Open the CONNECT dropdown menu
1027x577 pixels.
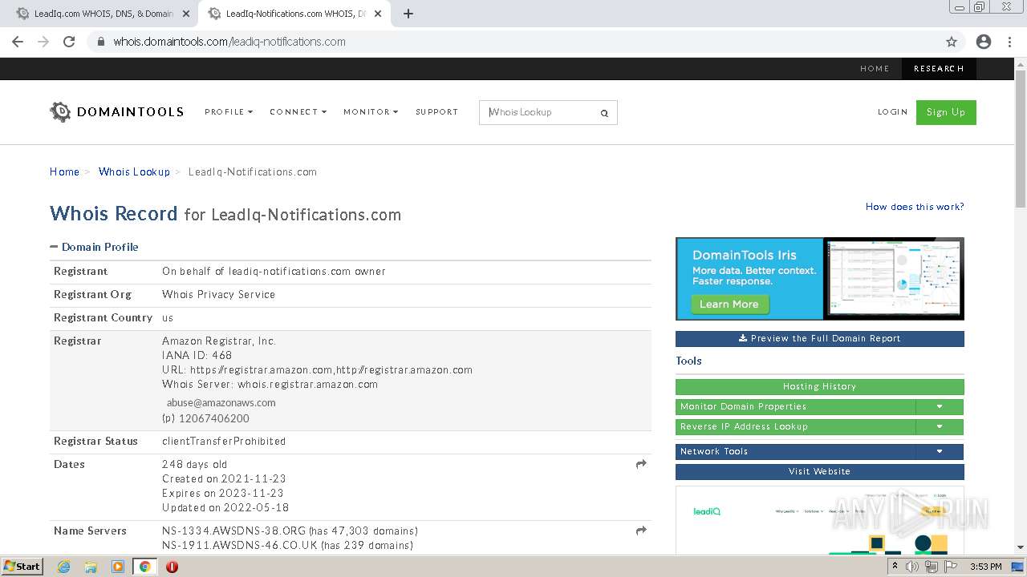pos(298,112)
